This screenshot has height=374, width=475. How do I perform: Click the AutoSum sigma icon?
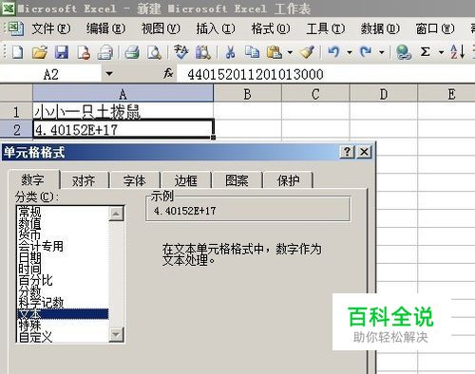[x=426, y=52]
